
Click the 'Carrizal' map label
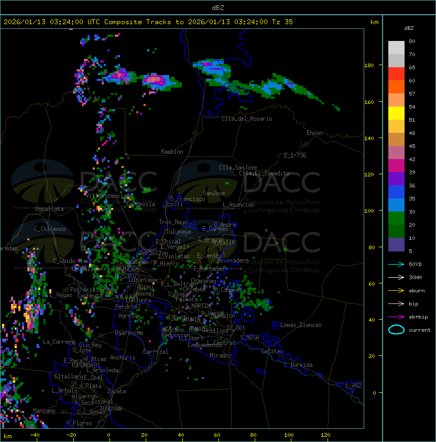pos(155,352)
